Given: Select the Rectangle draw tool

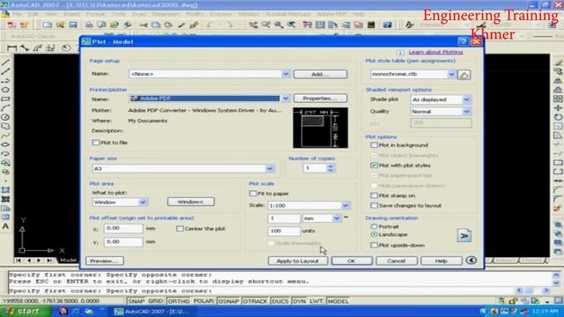Looking at the screenshot, I should 5,99.
